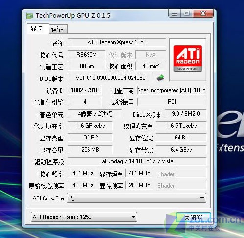This screenshot has width=244, height=238.
Task: Click the 设备ID label
Action: 55,91
